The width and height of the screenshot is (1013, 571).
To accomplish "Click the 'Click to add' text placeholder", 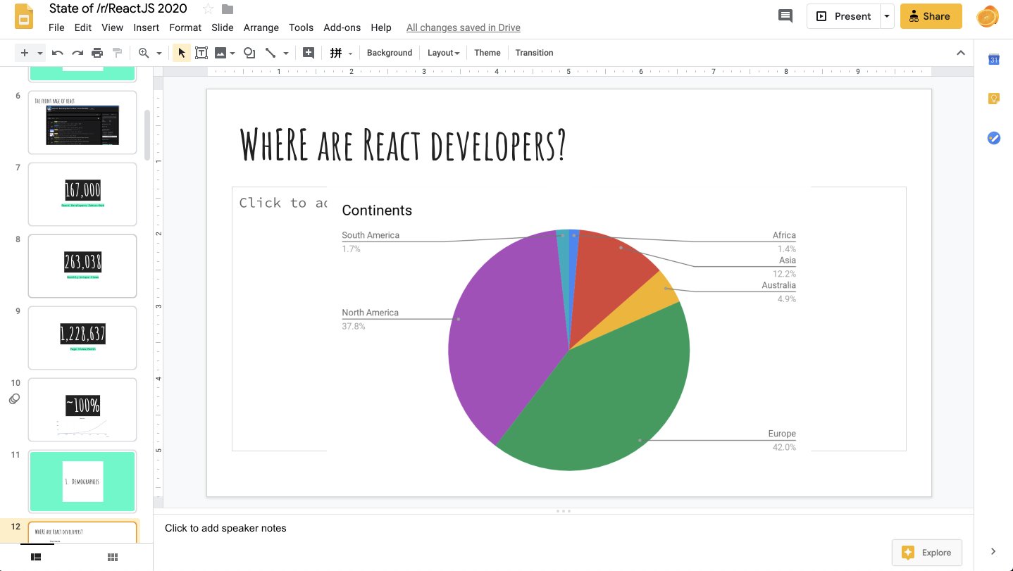I will tap(283, 203).
